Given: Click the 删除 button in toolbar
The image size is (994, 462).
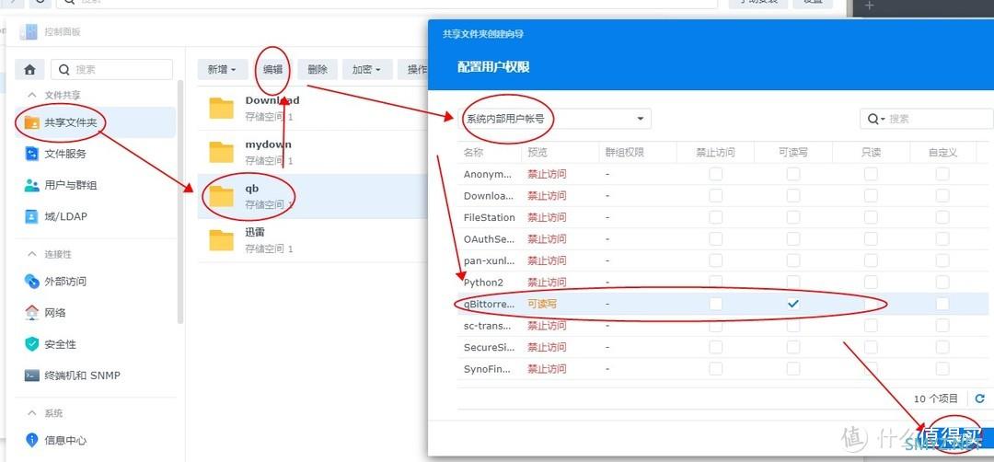Looking at the screenshot, I should (x=318, y=70).
